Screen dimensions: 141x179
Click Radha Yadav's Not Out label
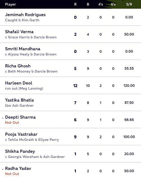pyautogui.click(x=12, y=174)
